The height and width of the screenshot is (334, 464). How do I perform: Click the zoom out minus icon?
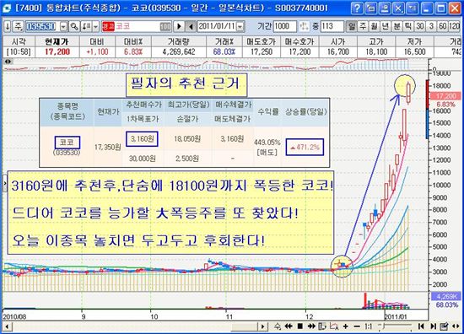coord(357,326)
